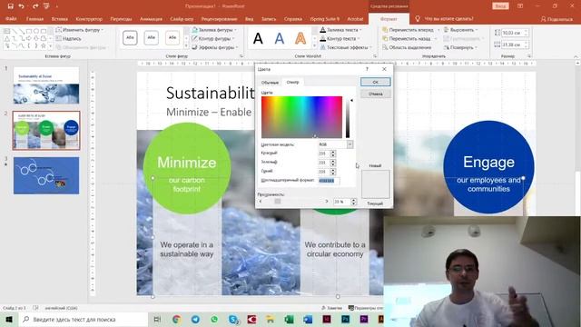581x327 pixels.
Task: Click Отмена to cancel color dialog
Action: pyautogui.click(x=375, y=94)
